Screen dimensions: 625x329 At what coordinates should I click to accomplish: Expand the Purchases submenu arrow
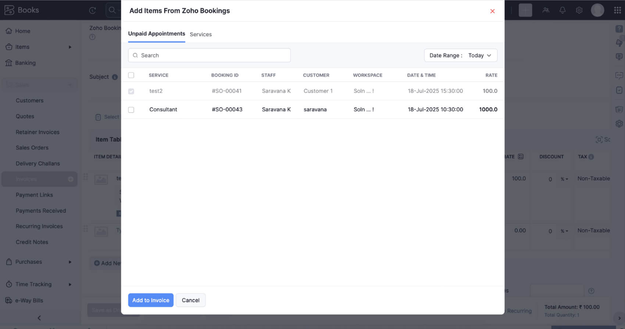click(70, 262)
